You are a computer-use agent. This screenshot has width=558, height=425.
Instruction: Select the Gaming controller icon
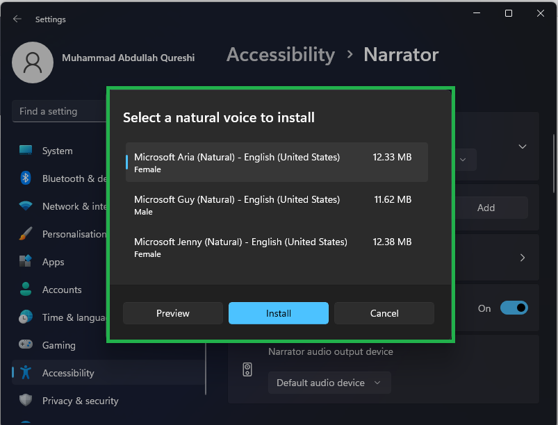click(x=26, y=345)
